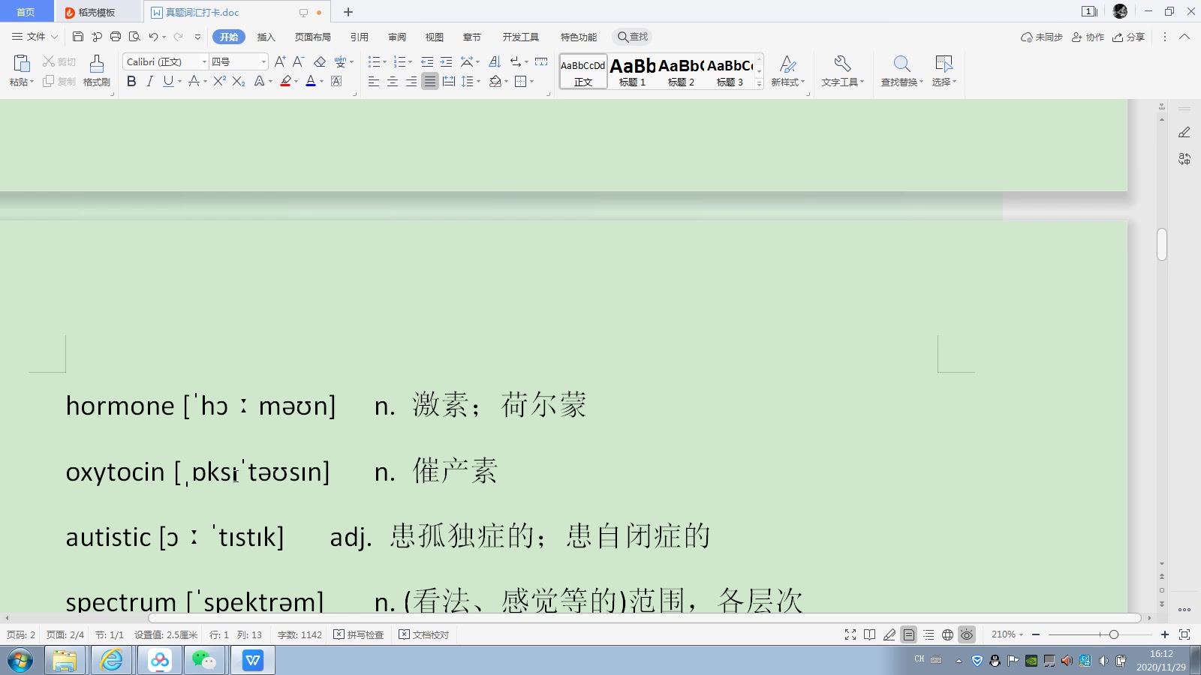
Task: Apply superscript X² formatting
Action: [x=219, y=81]
